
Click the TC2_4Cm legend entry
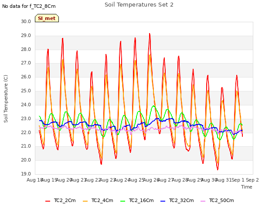coord(98,200)
